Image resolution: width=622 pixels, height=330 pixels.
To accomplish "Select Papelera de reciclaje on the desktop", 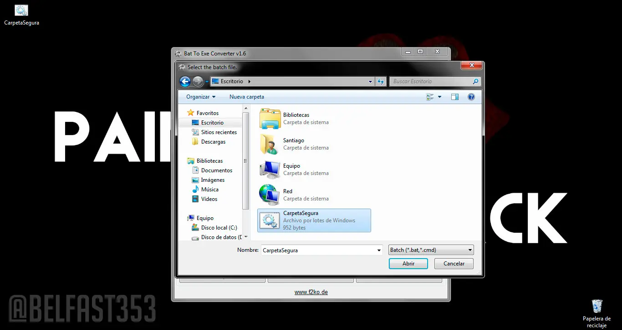I will click(x=597, y=313).
